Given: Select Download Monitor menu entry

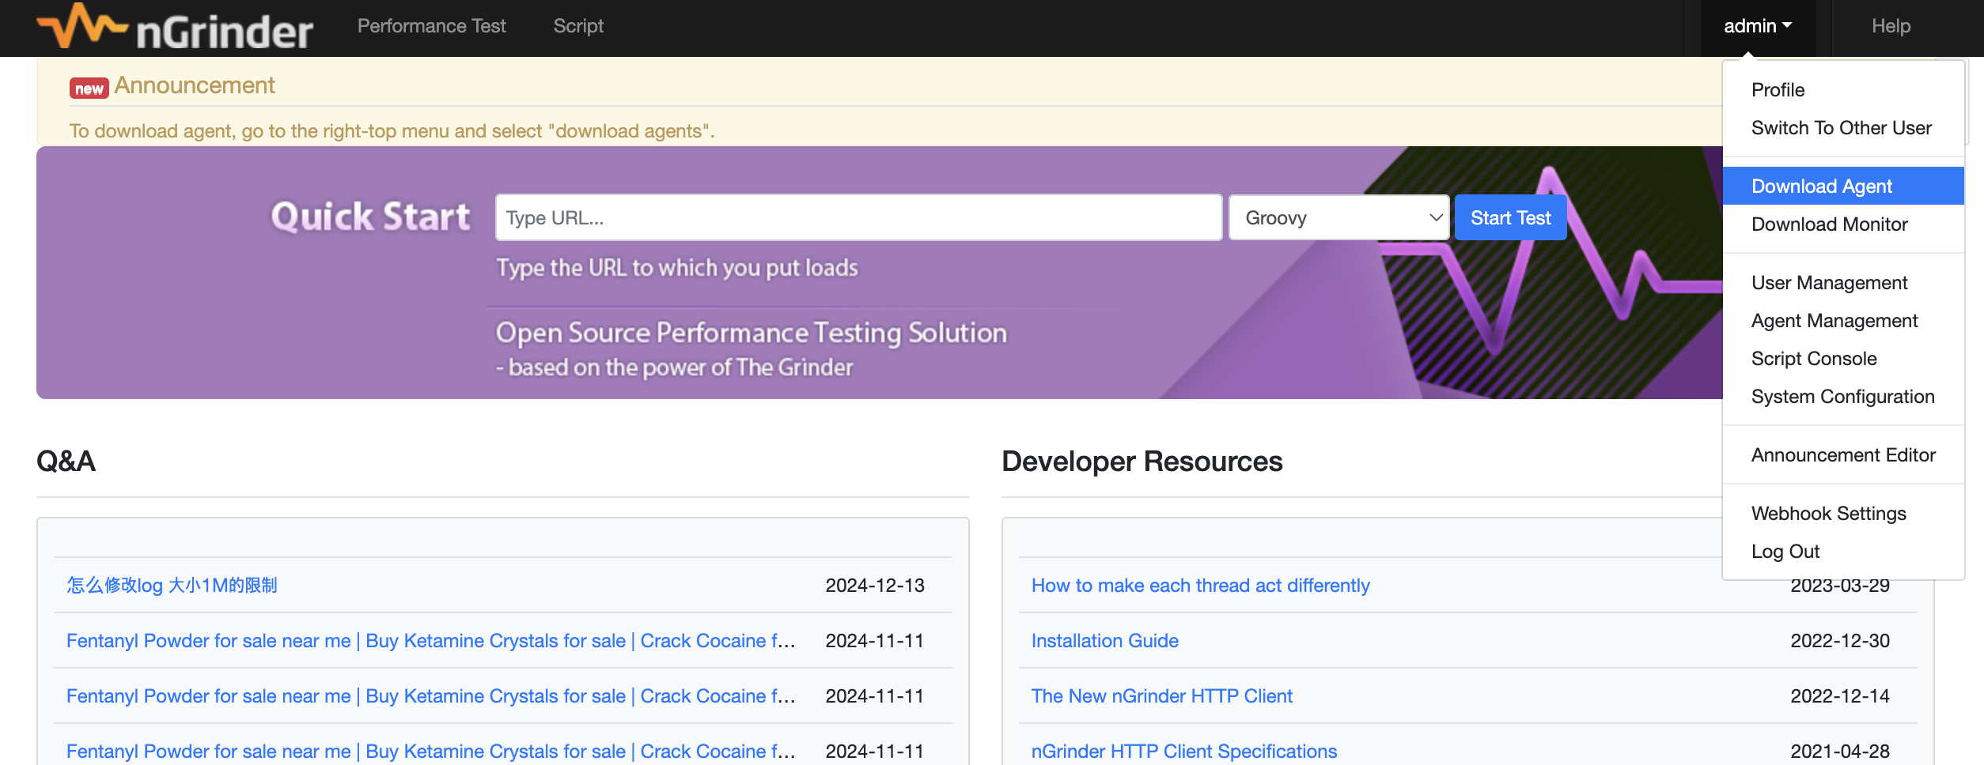Looking at the screenshot, I should [1843, 224].
